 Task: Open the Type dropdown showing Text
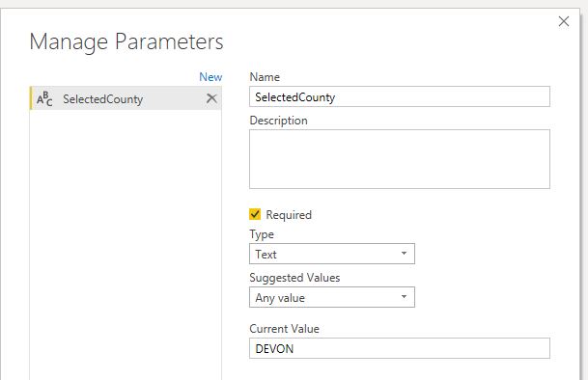click(332, 254)
